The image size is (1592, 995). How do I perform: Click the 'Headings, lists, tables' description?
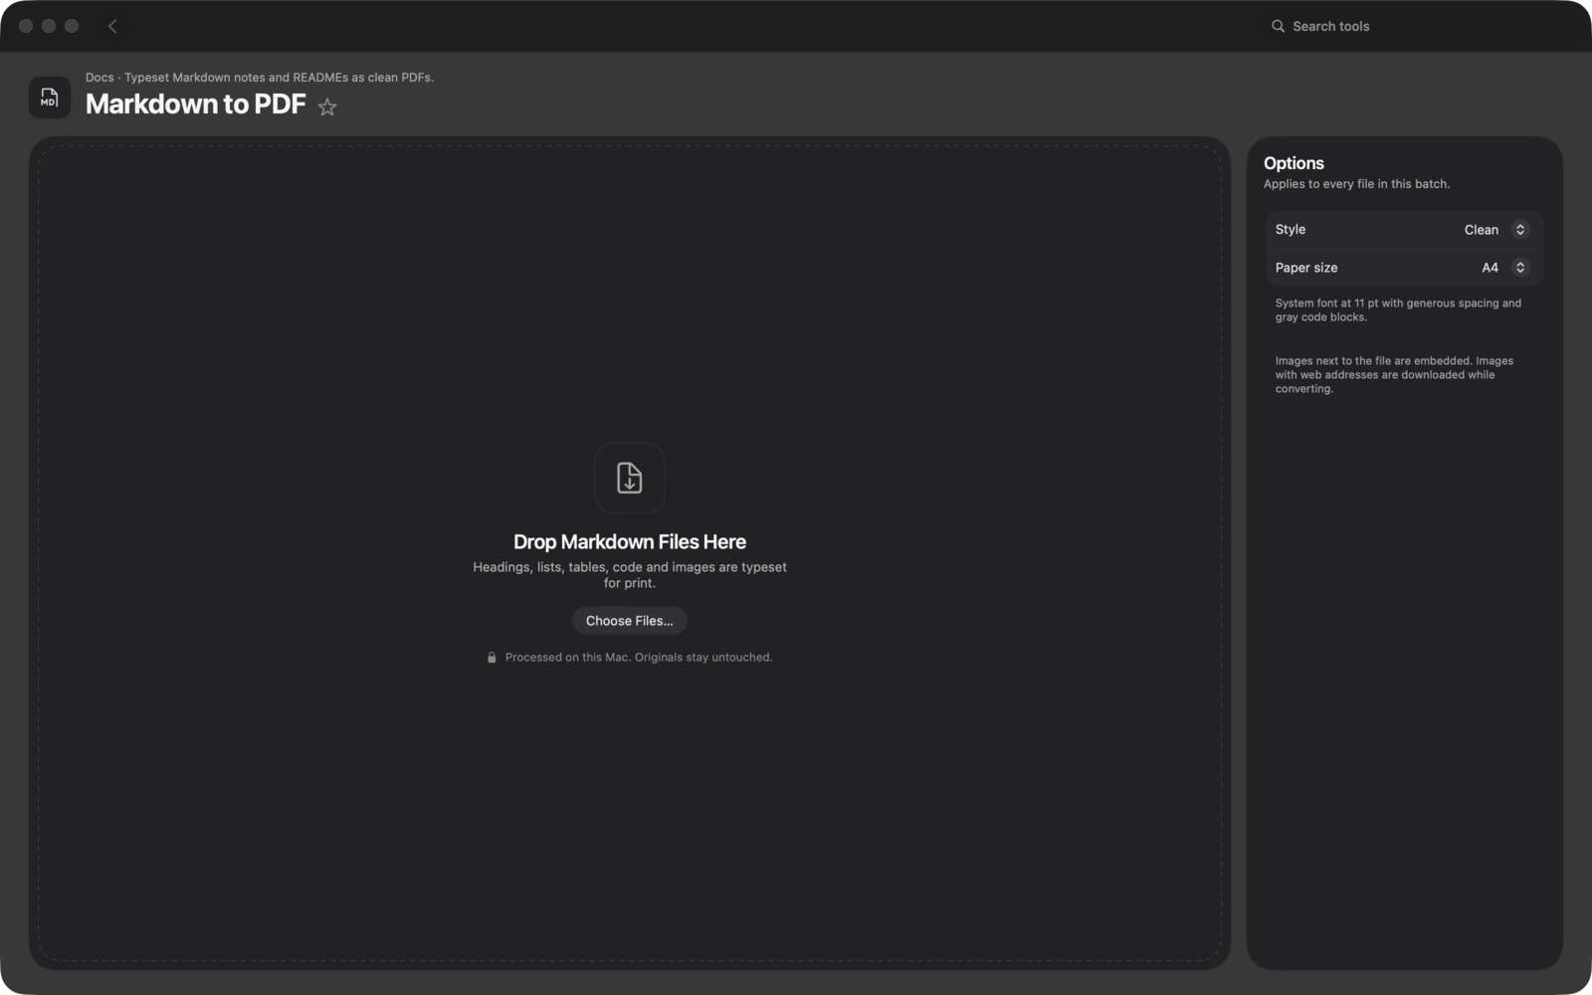point(630,575)
